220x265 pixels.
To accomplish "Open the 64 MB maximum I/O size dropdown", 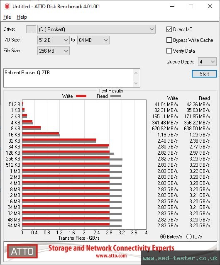I will point(93,40).
